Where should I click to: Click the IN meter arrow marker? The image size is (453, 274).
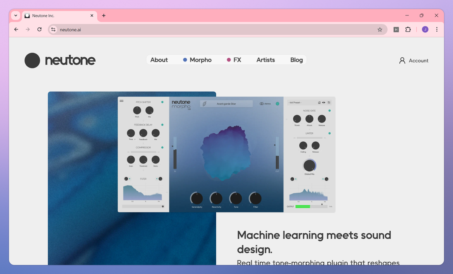pos(173,146)
